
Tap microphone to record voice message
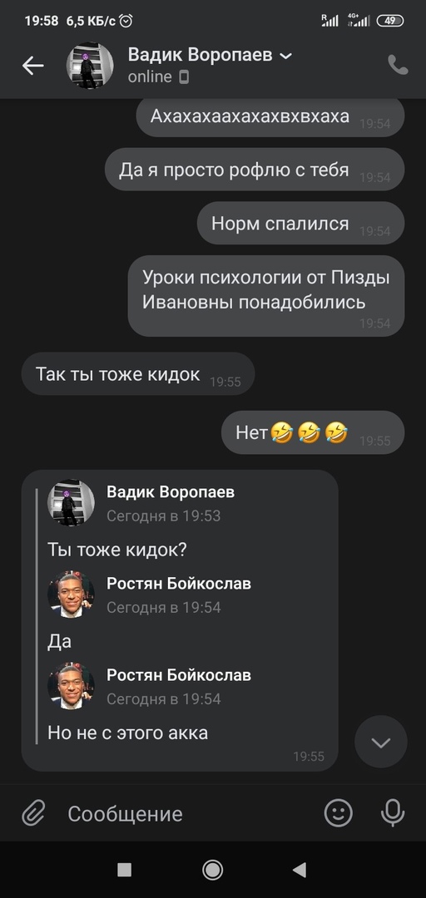pyautogui.click(x=393, y=812)
